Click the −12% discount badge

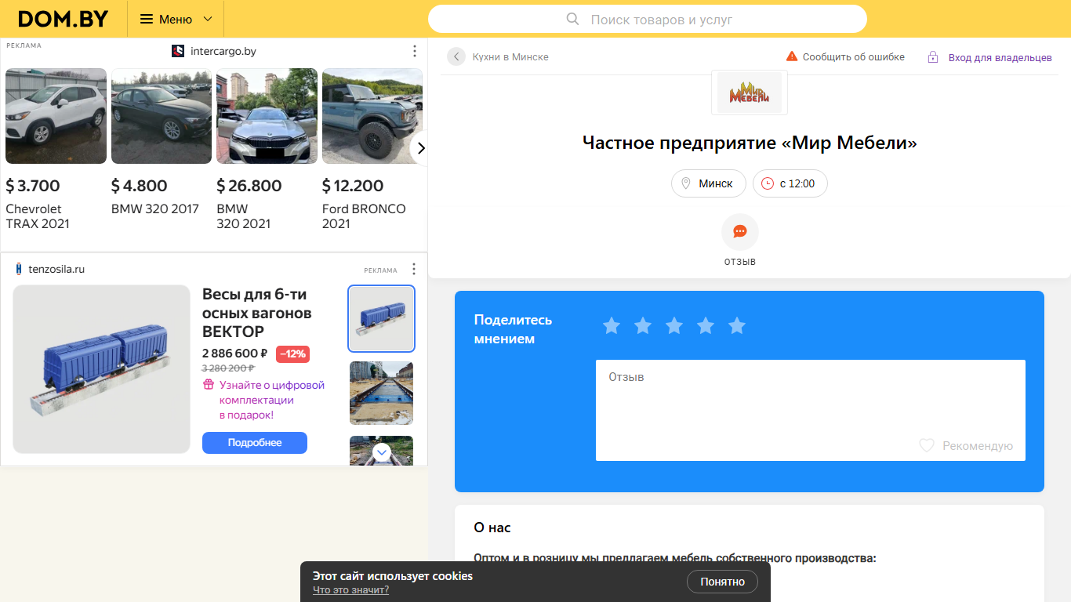(x=292, y=354)
